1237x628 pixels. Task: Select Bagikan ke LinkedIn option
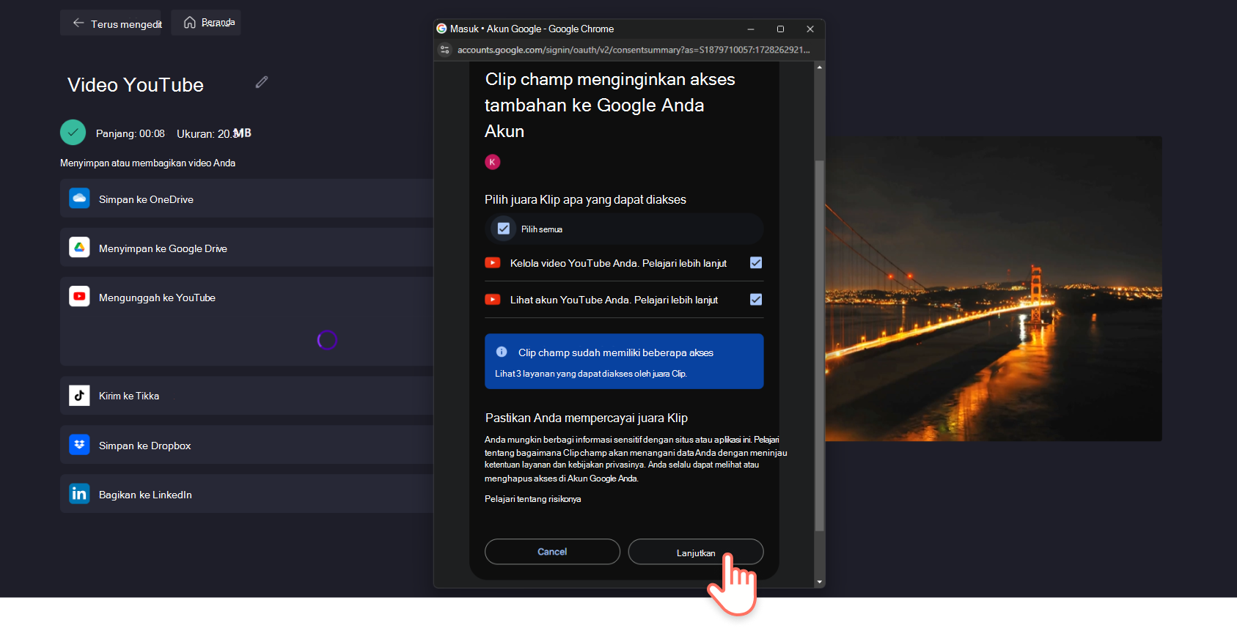[246, 494]
